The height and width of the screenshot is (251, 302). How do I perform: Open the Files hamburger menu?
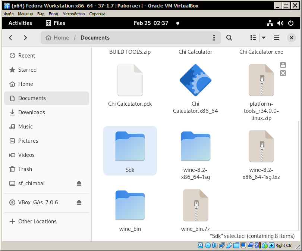pos(277,38)
